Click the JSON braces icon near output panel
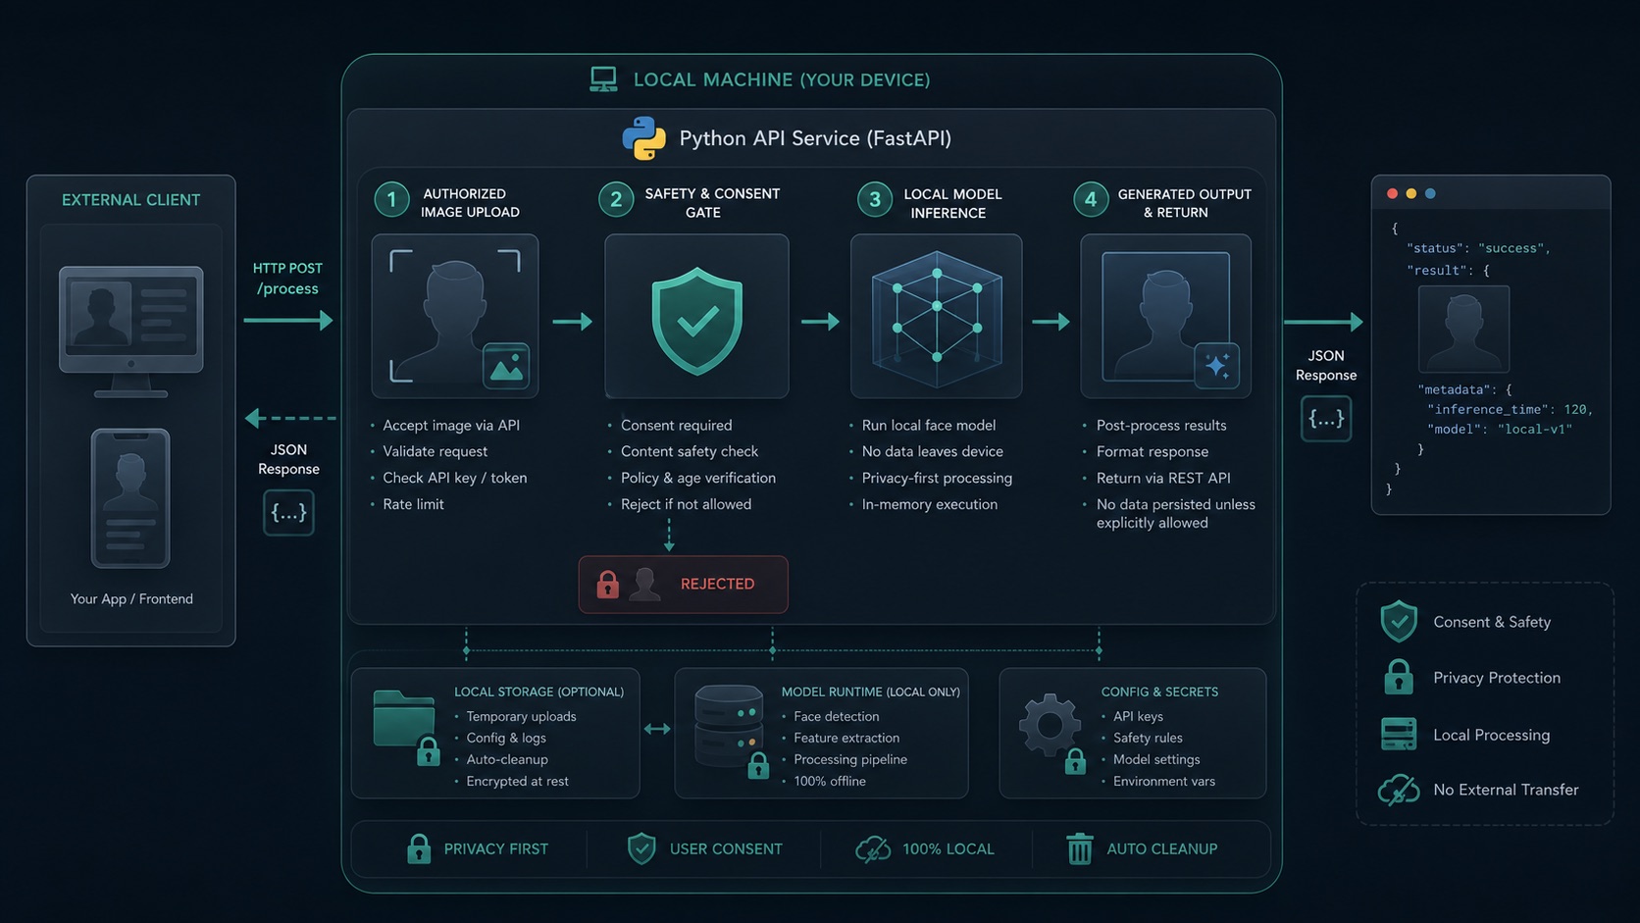The image size is (1640, 923). 1326,419
